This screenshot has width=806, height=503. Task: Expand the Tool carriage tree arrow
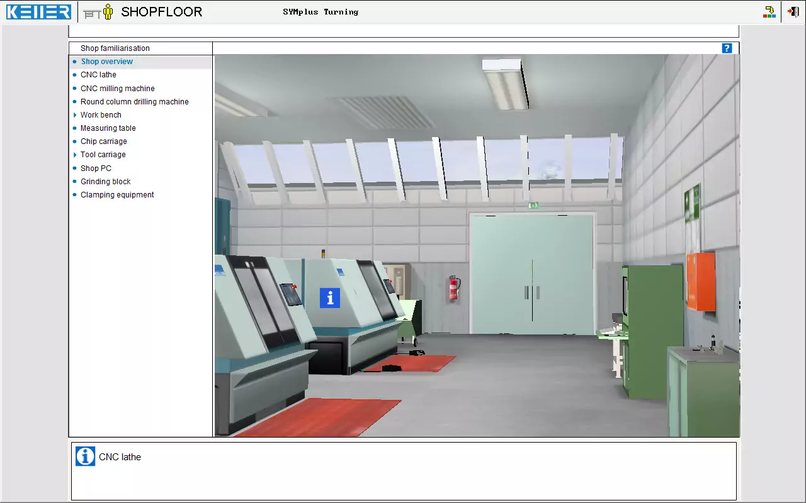[x=75, y=155]
